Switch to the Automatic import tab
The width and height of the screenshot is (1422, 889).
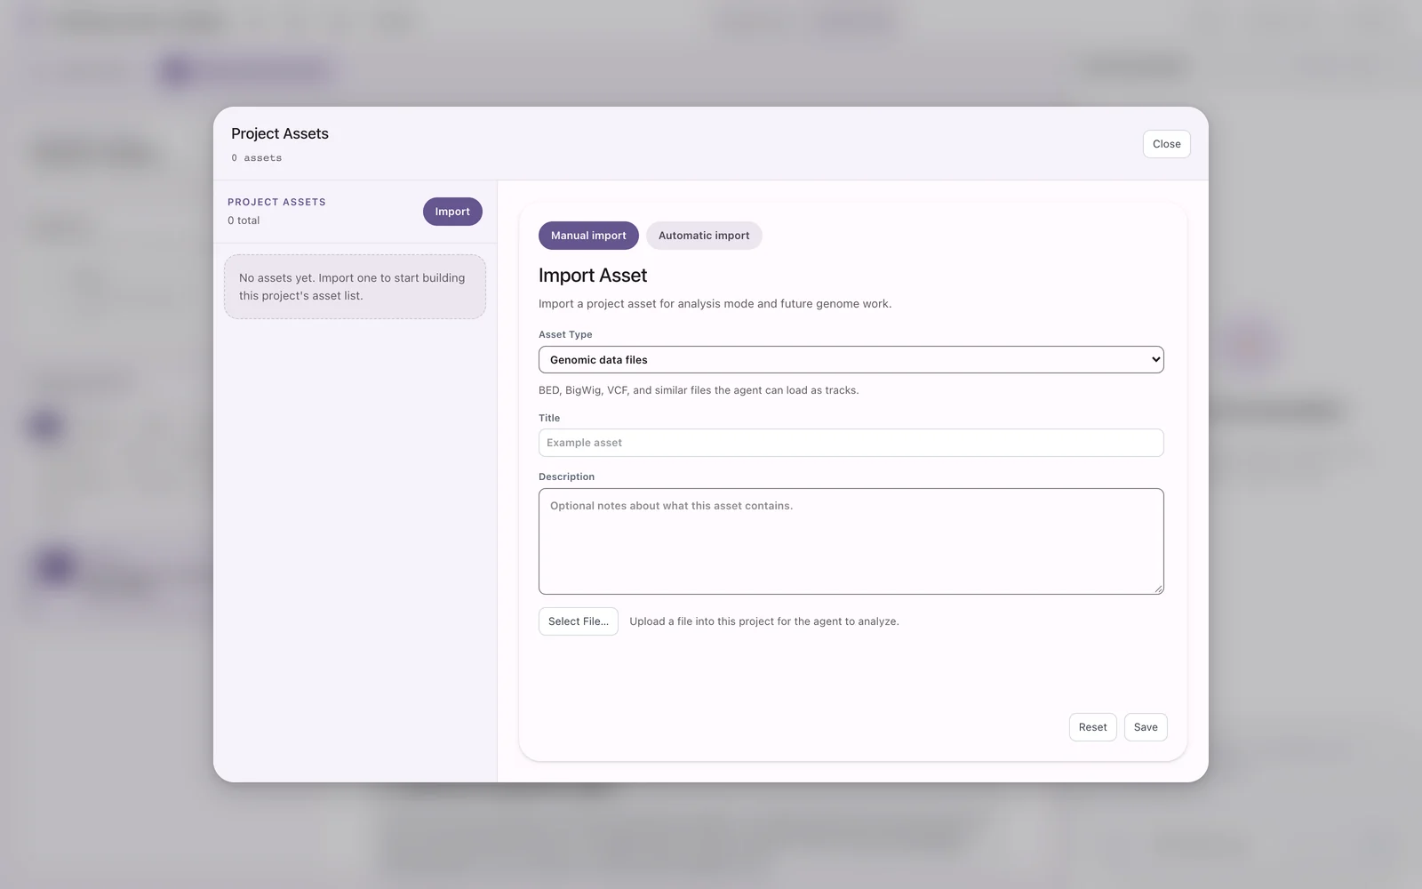click(x=704, y=236)
